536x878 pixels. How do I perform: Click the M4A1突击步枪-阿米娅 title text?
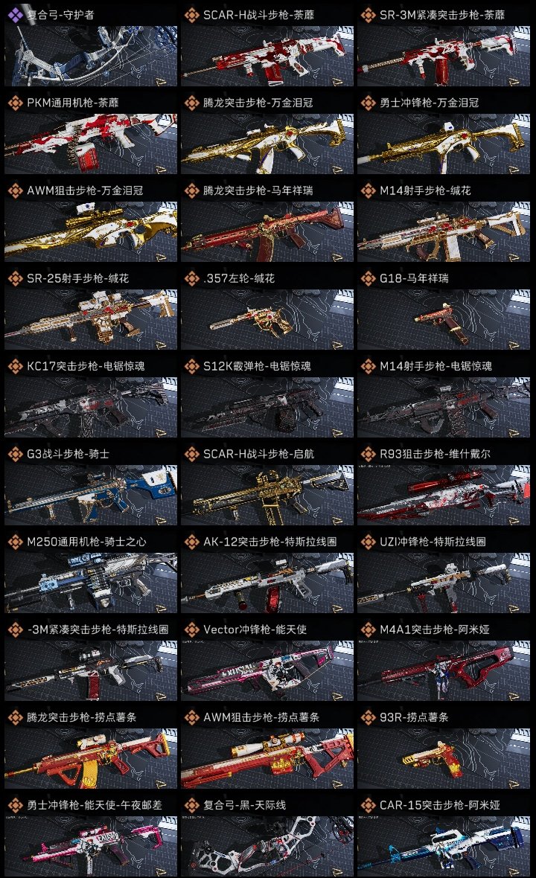click(x=435, y=629)
